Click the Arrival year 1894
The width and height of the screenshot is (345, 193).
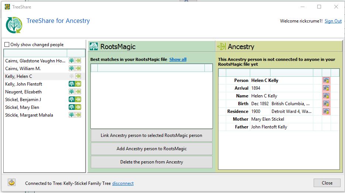[x=256, y=88]
